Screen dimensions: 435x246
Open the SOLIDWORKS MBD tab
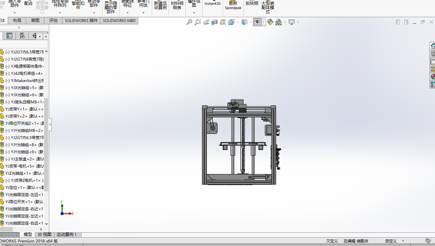click(x=119, y=20)
